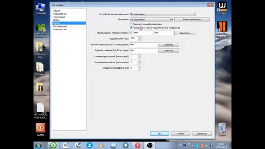Confirm settings with the OK button

[159, 134]
